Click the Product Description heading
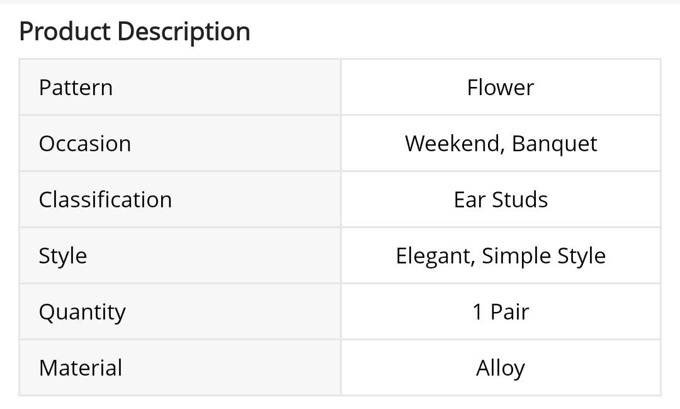The width and height of the screenshot is (680, 409). [x=135, y=32]
